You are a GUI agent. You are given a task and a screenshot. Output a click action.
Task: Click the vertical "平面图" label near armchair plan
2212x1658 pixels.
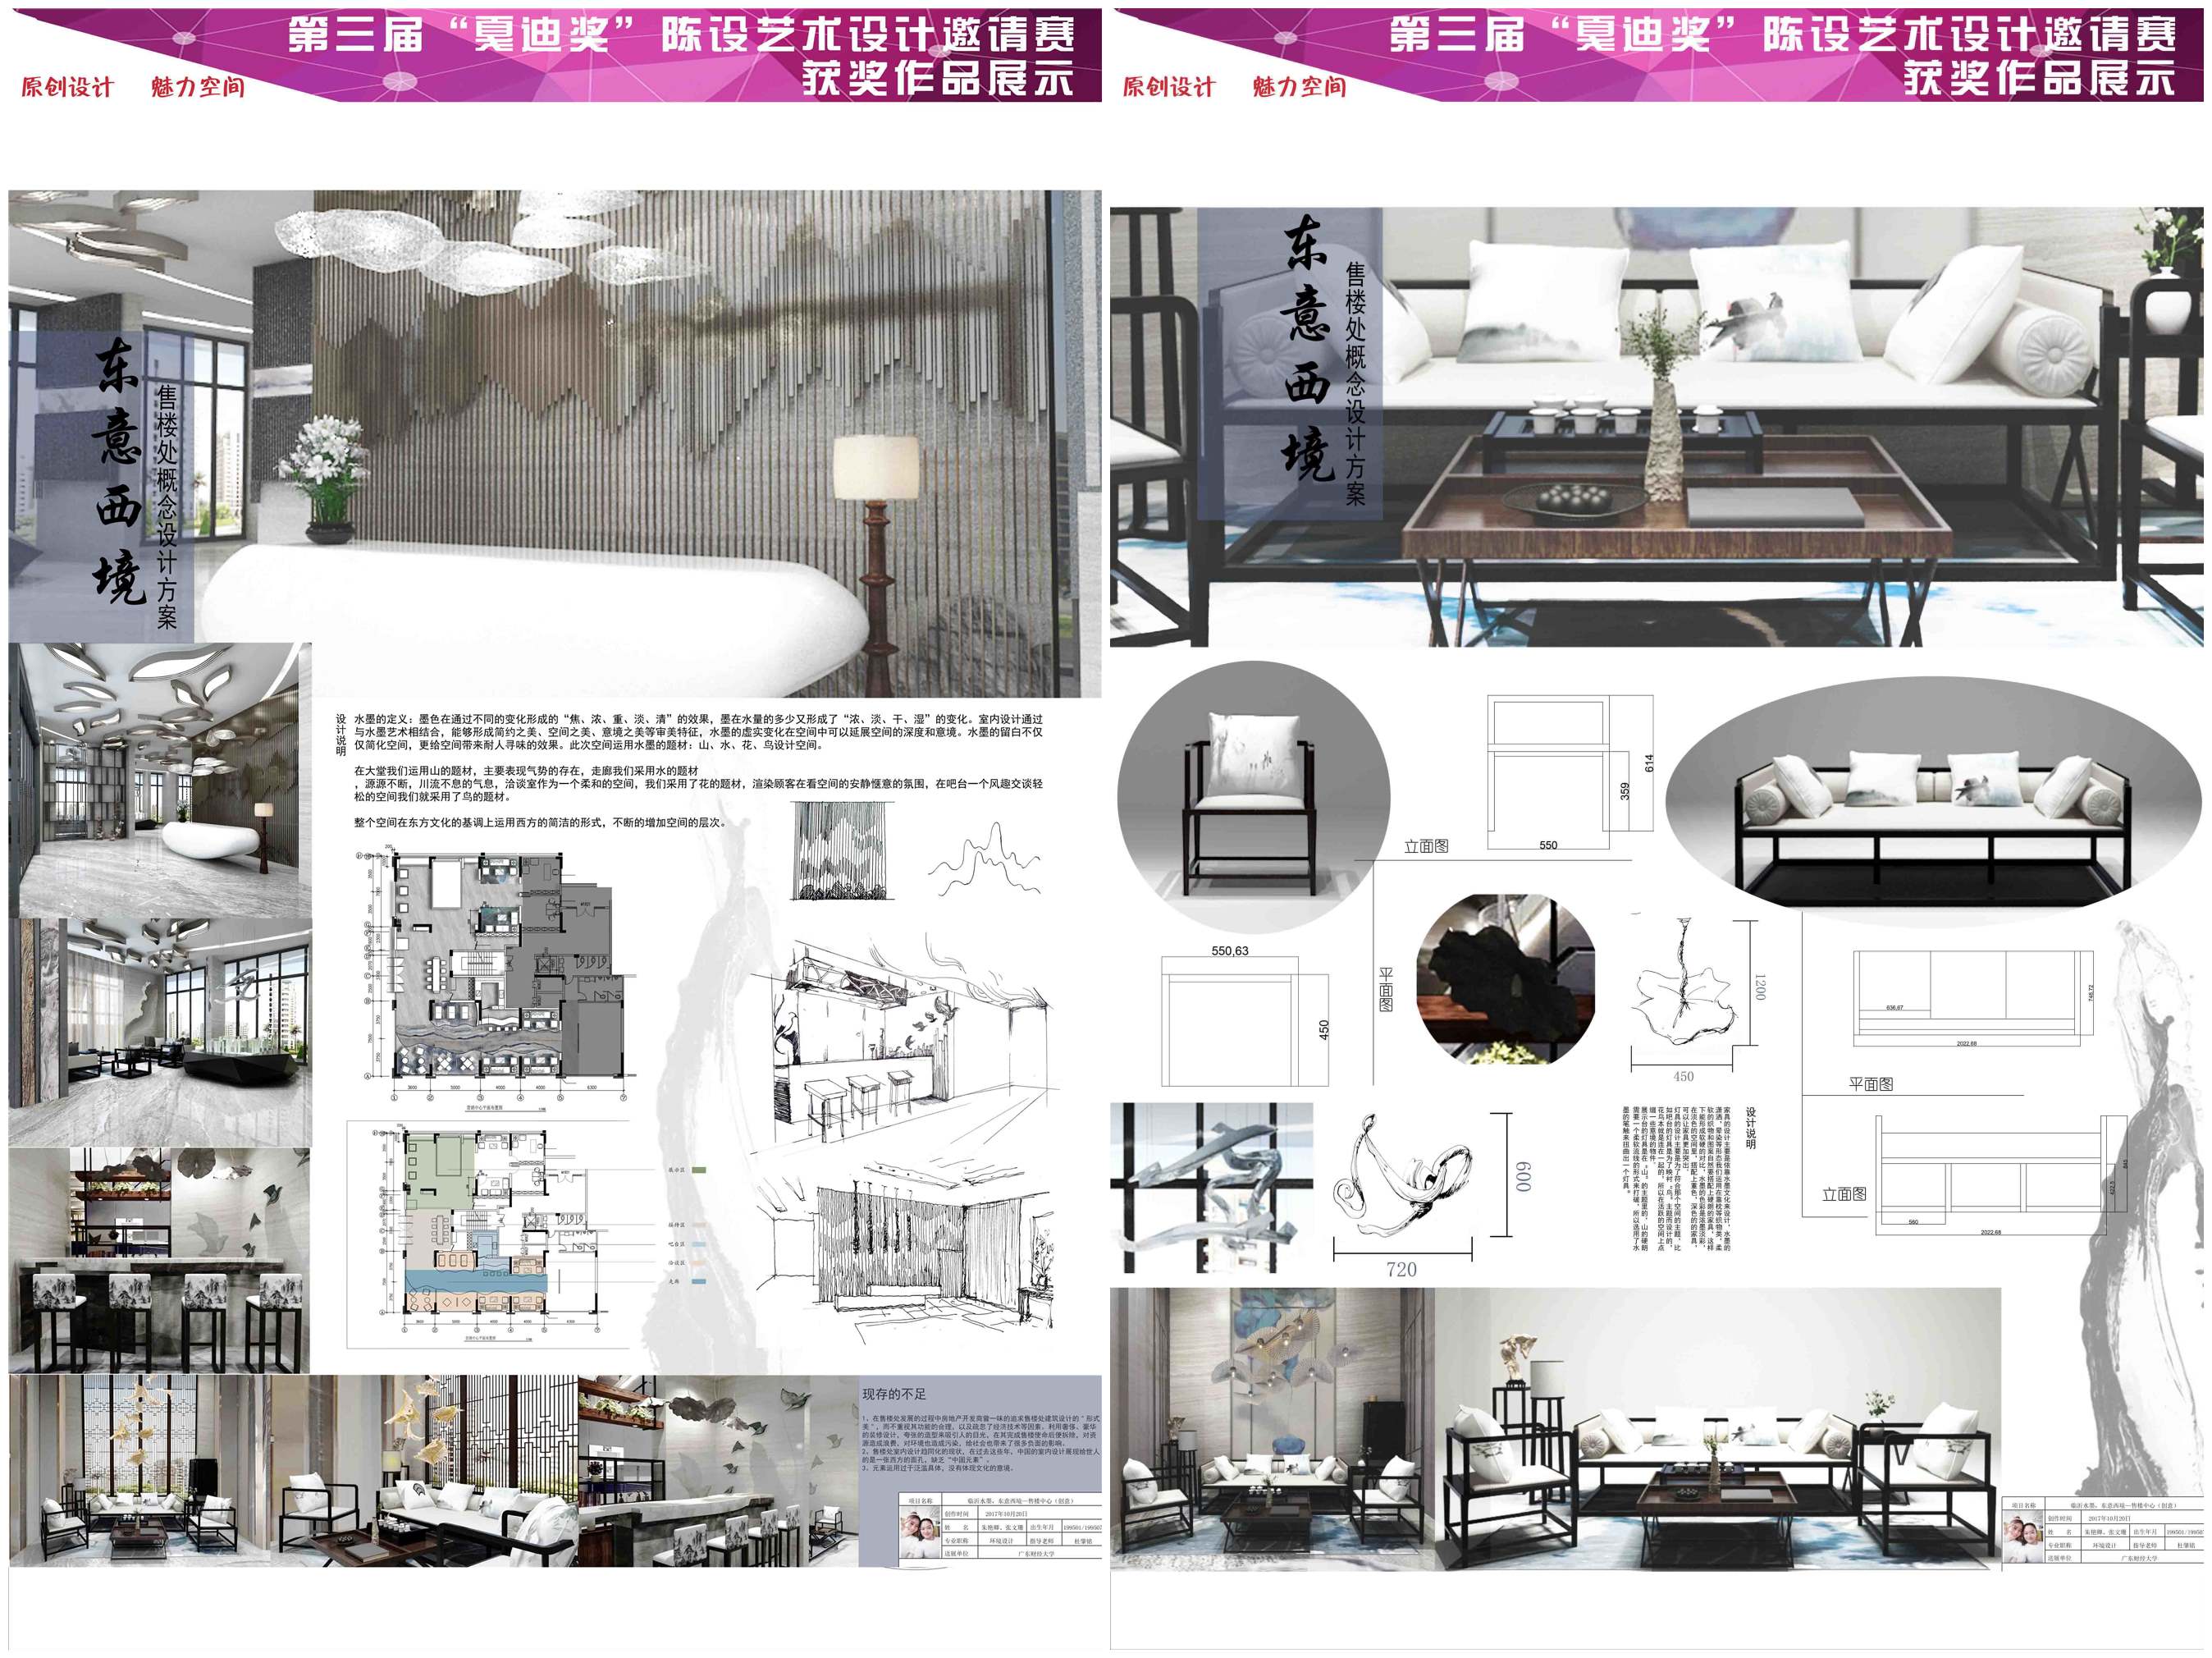1386,990
